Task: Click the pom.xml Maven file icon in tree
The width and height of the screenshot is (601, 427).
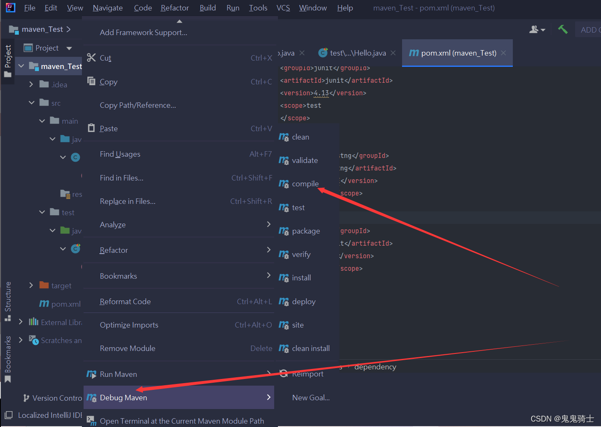Action: coord(44,304)
